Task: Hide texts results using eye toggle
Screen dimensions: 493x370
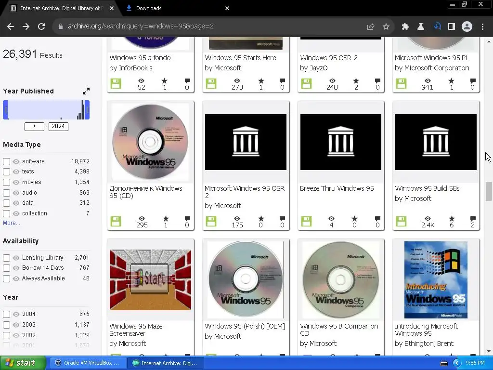Action: (x=16, y=172)
